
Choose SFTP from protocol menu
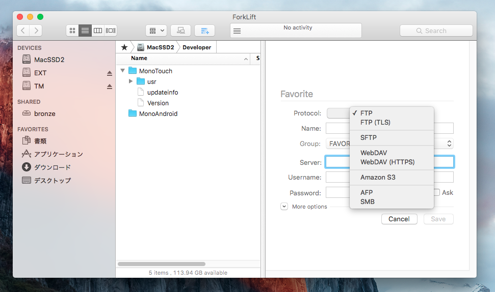(x=368, y=137)
